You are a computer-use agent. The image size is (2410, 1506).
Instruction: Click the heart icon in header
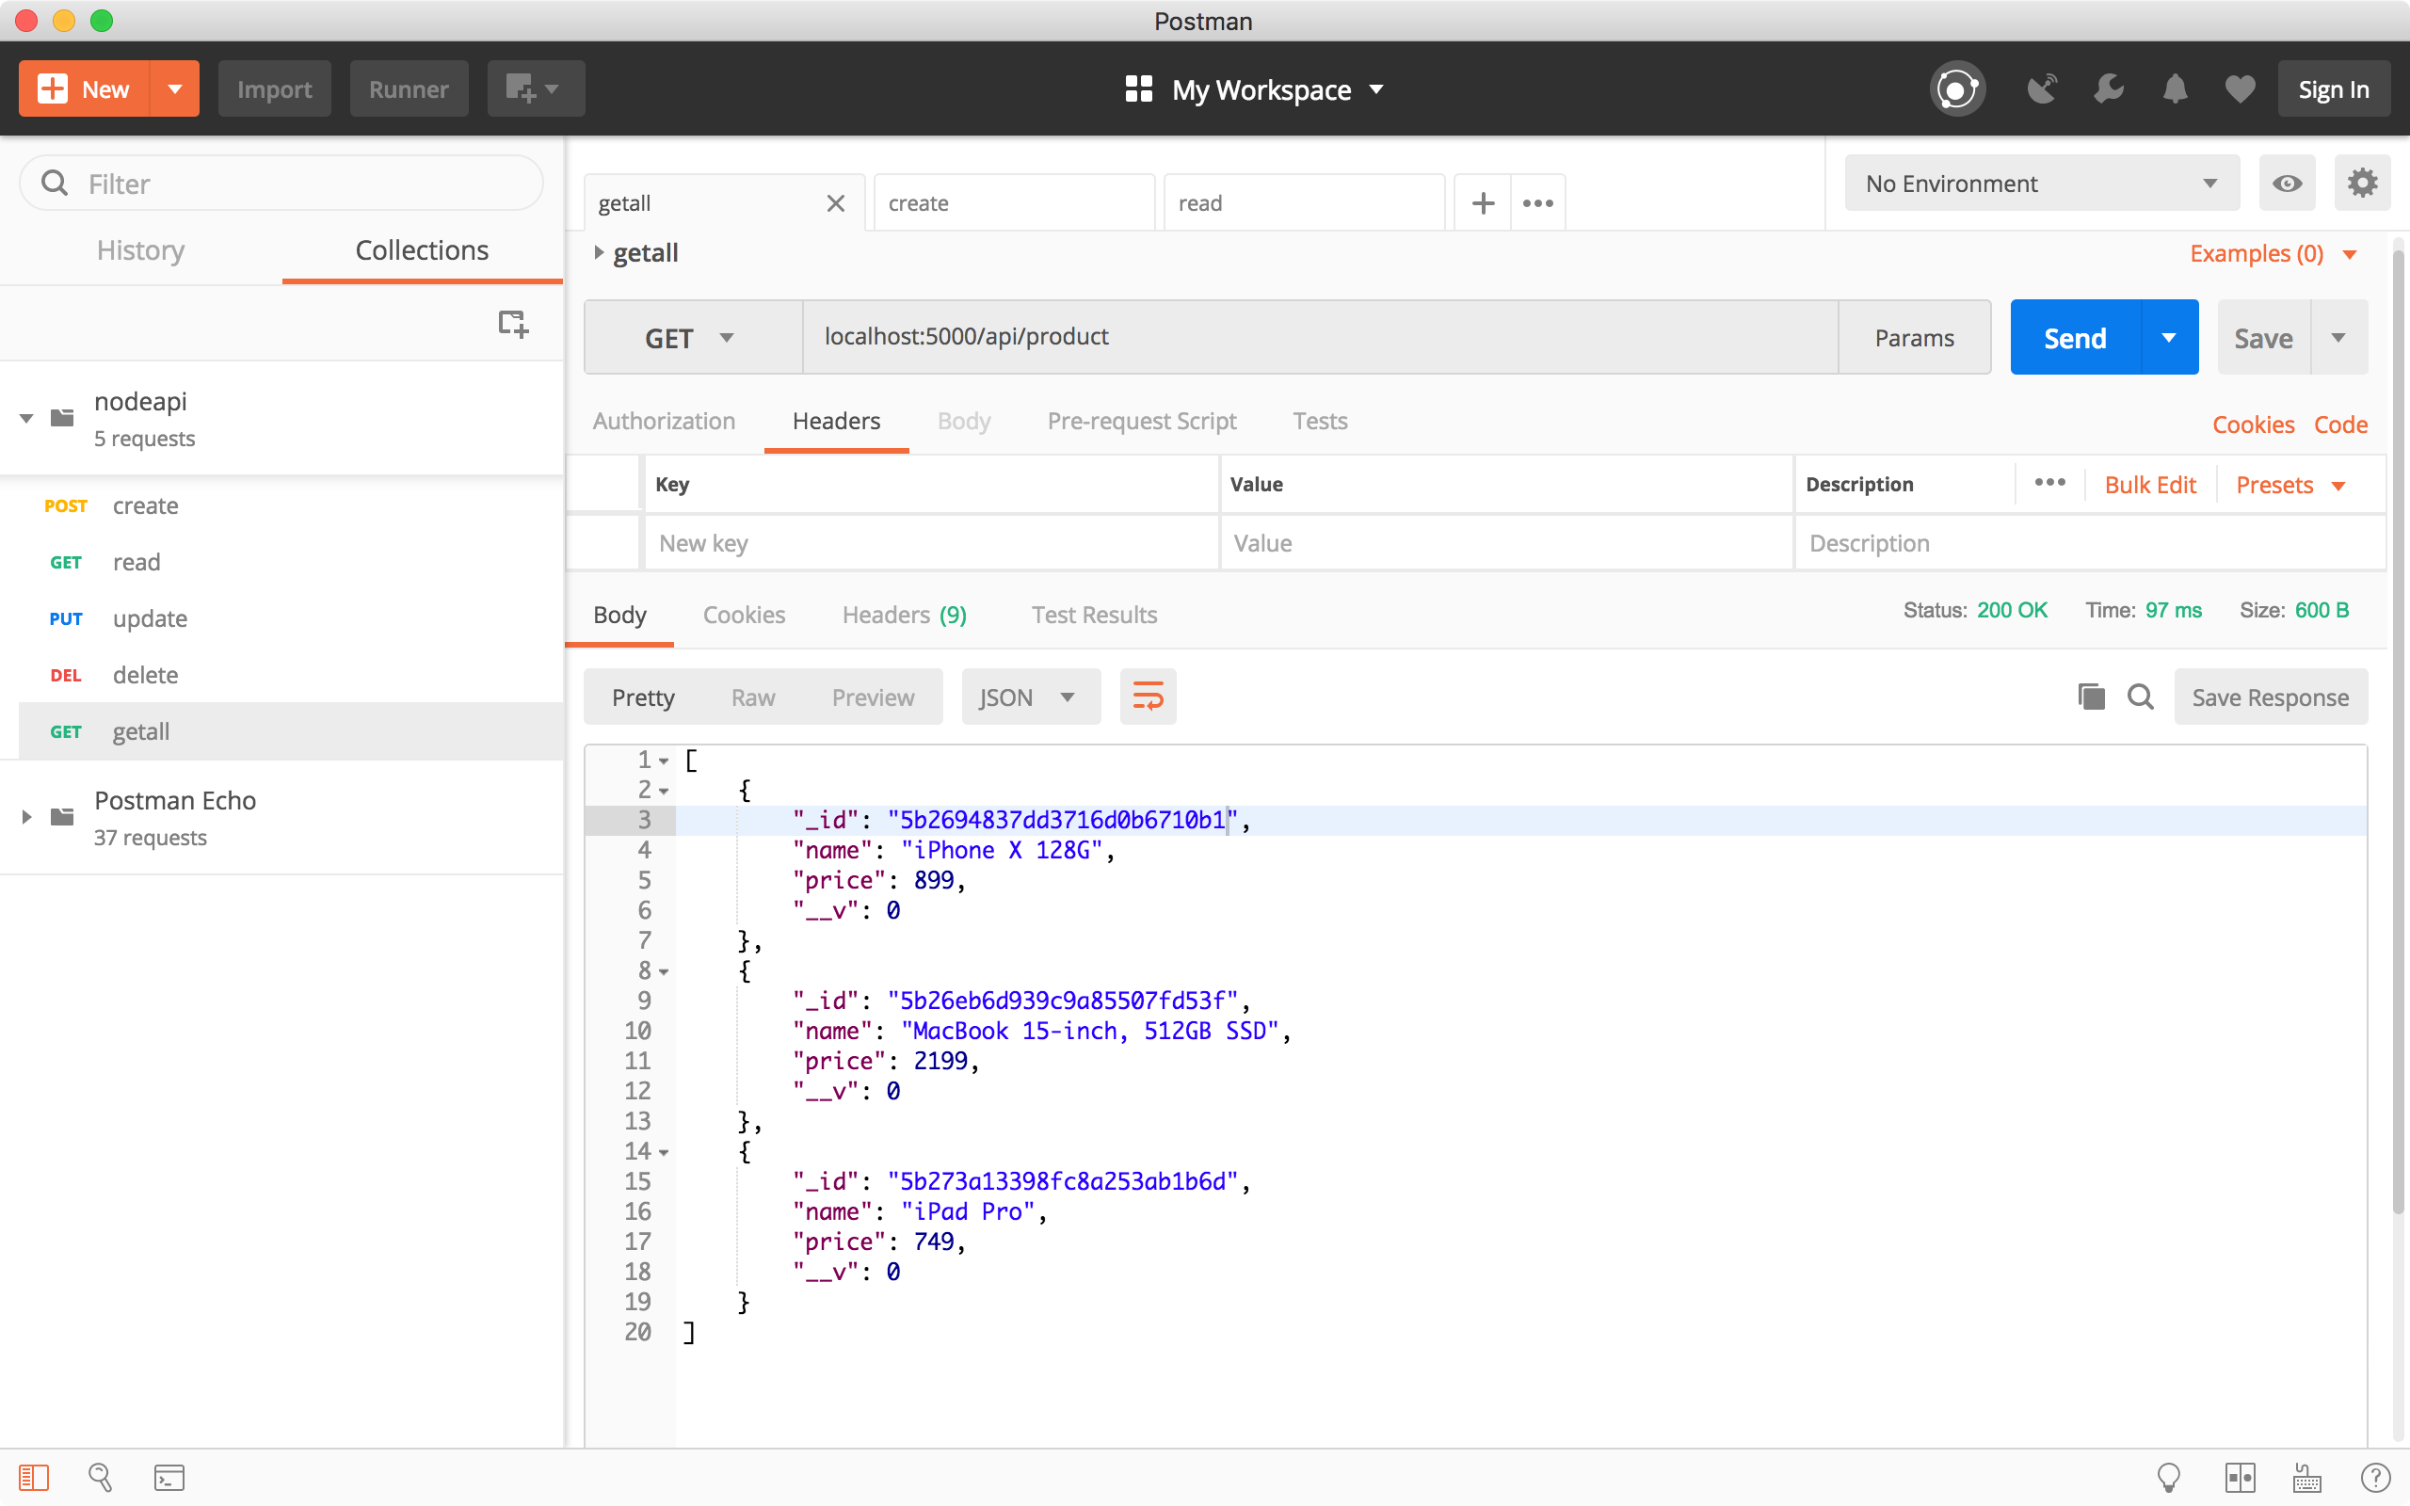(x=2241, y=89)
